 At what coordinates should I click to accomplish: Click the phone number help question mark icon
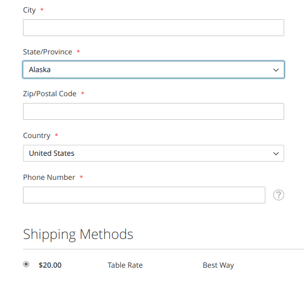pos(278,195)
